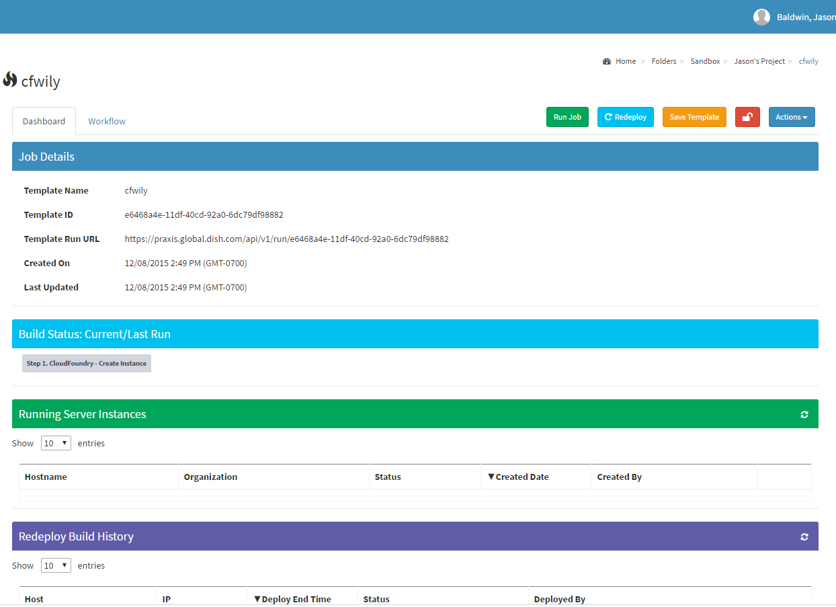Screen dimensions: 836x607
Task: Click the orange Save Template button
Action: (x=694, y=117)
